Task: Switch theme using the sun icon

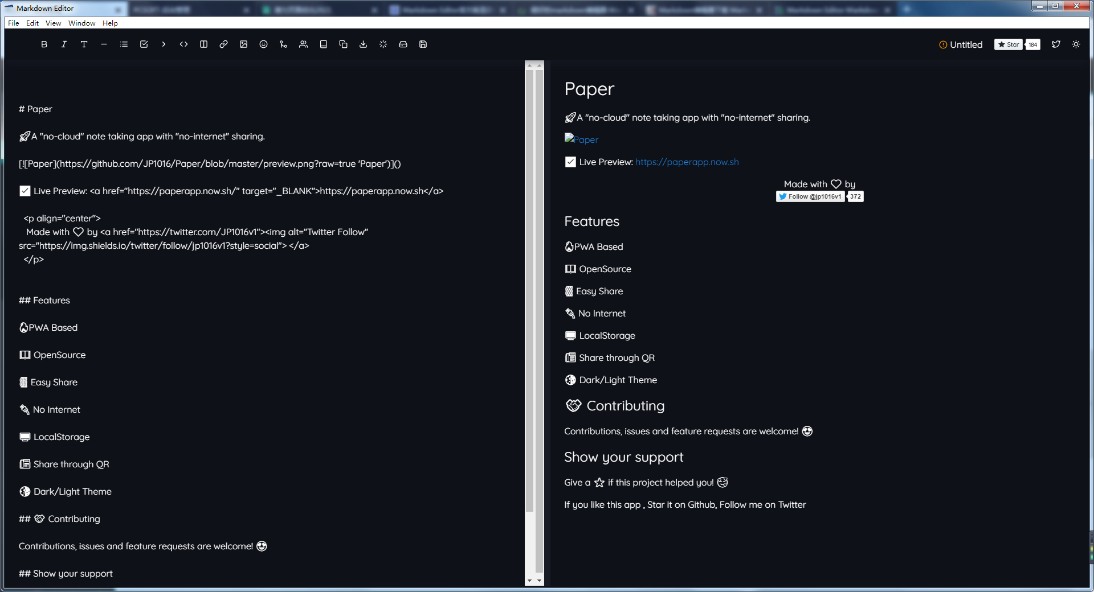Action: [x=1076, y=44]
